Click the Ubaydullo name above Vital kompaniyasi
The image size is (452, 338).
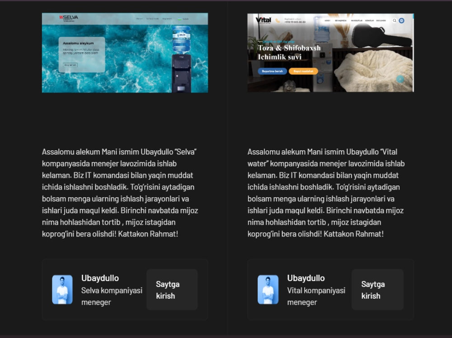click(306, 278)
